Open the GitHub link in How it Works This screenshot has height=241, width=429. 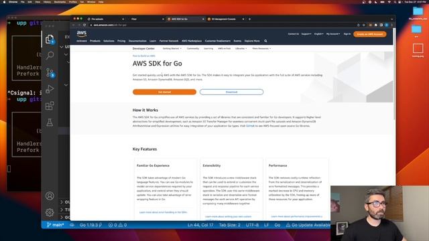(250, 126)
